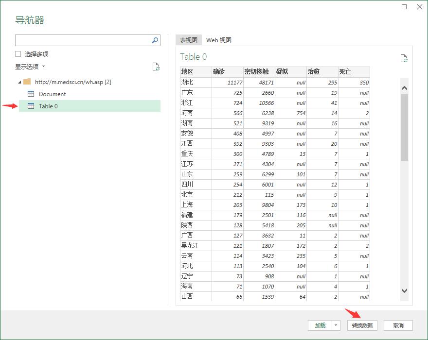Enable the 选择多项 checkbox
The height and width of the screenshot is (340, 428).
18,54
